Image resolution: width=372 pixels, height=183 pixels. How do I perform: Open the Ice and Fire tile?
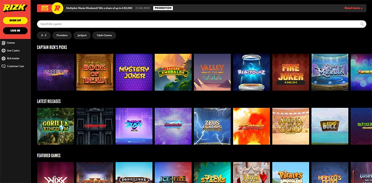173,173
